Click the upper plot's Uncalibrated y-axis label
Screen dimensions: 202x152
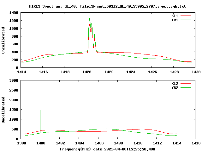click(x=3, y=40)
